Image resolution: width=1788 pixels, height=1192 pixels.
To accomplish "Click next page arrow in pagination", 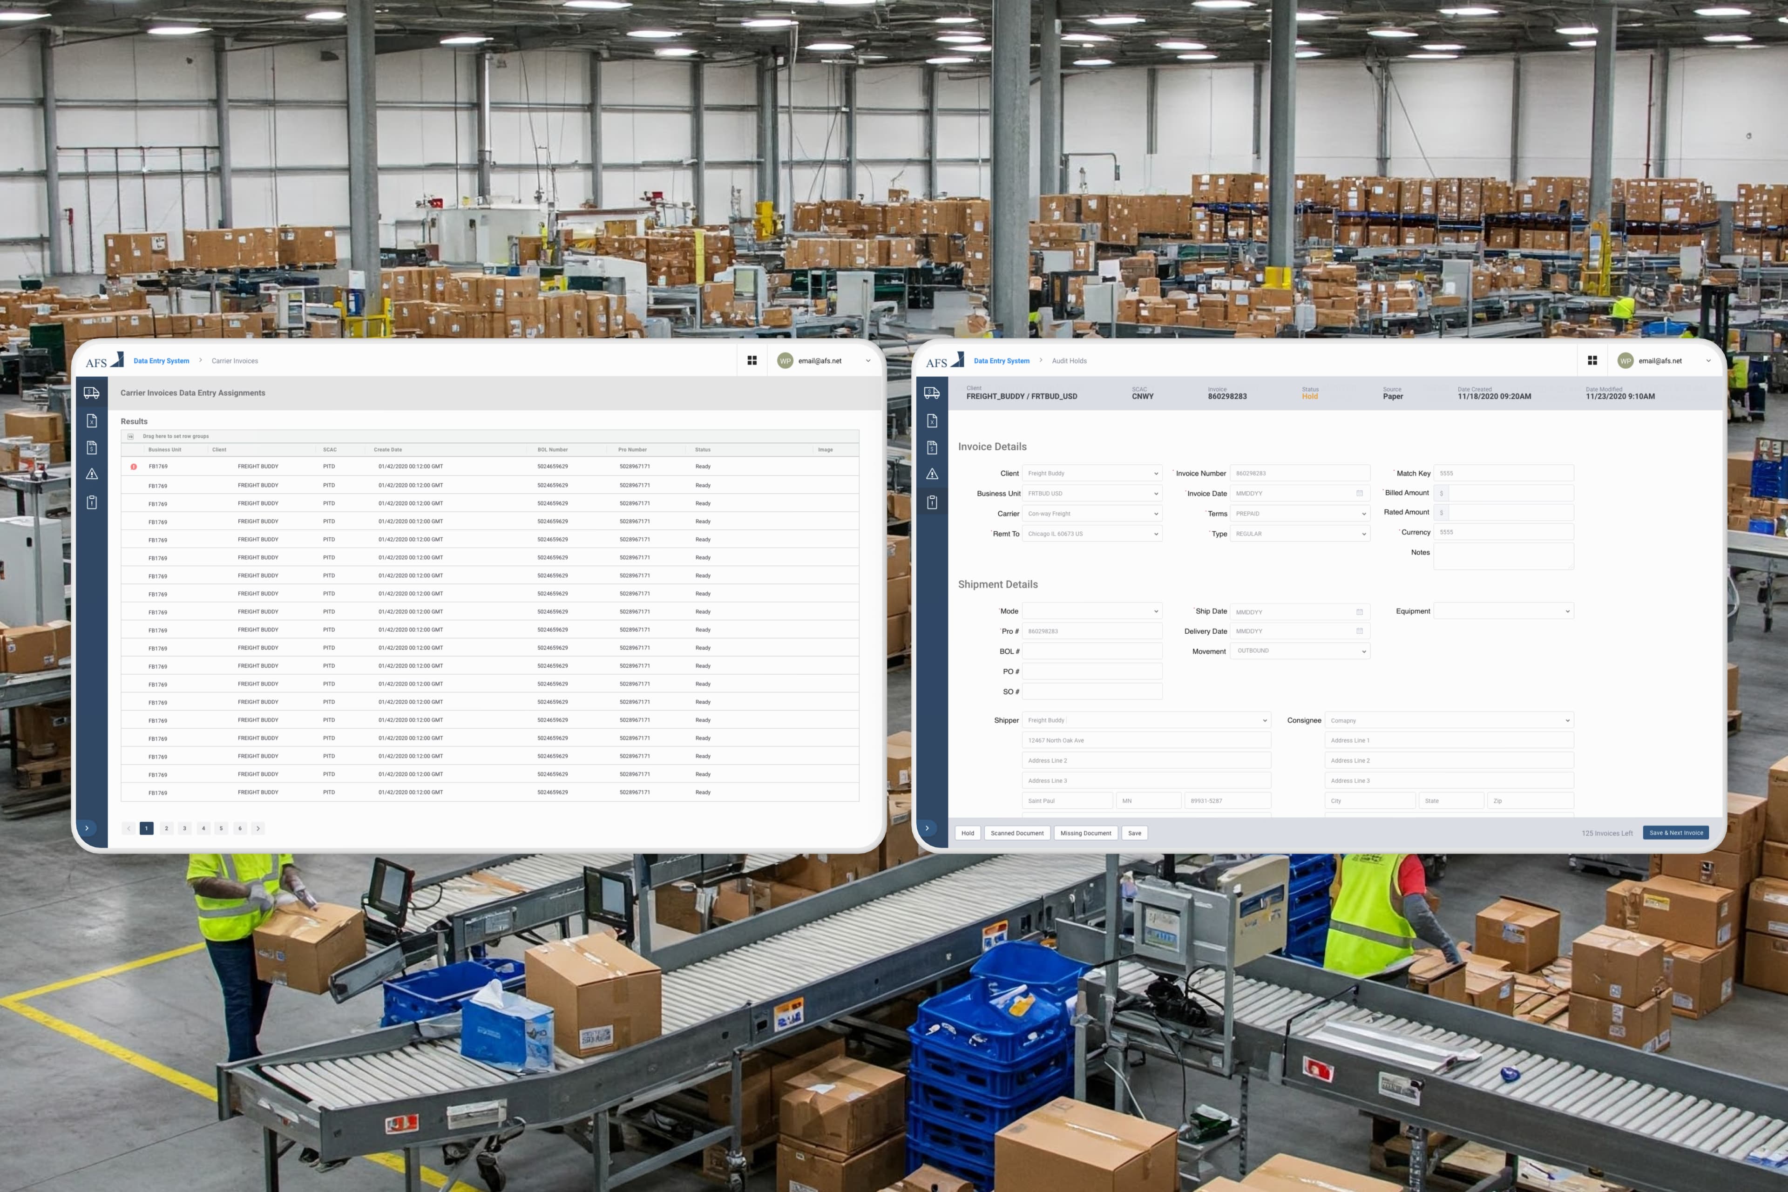I will point(257,829).
